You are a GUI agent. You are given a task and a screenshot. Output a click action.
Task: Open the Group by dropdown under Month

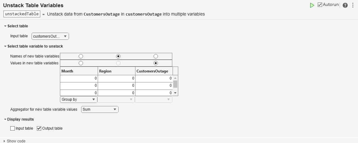[78, 99]
